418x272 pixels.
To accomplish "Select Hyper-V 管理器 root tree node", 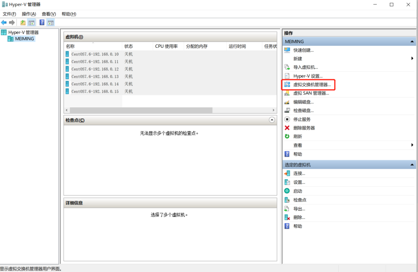I will [x=23, y=33].
